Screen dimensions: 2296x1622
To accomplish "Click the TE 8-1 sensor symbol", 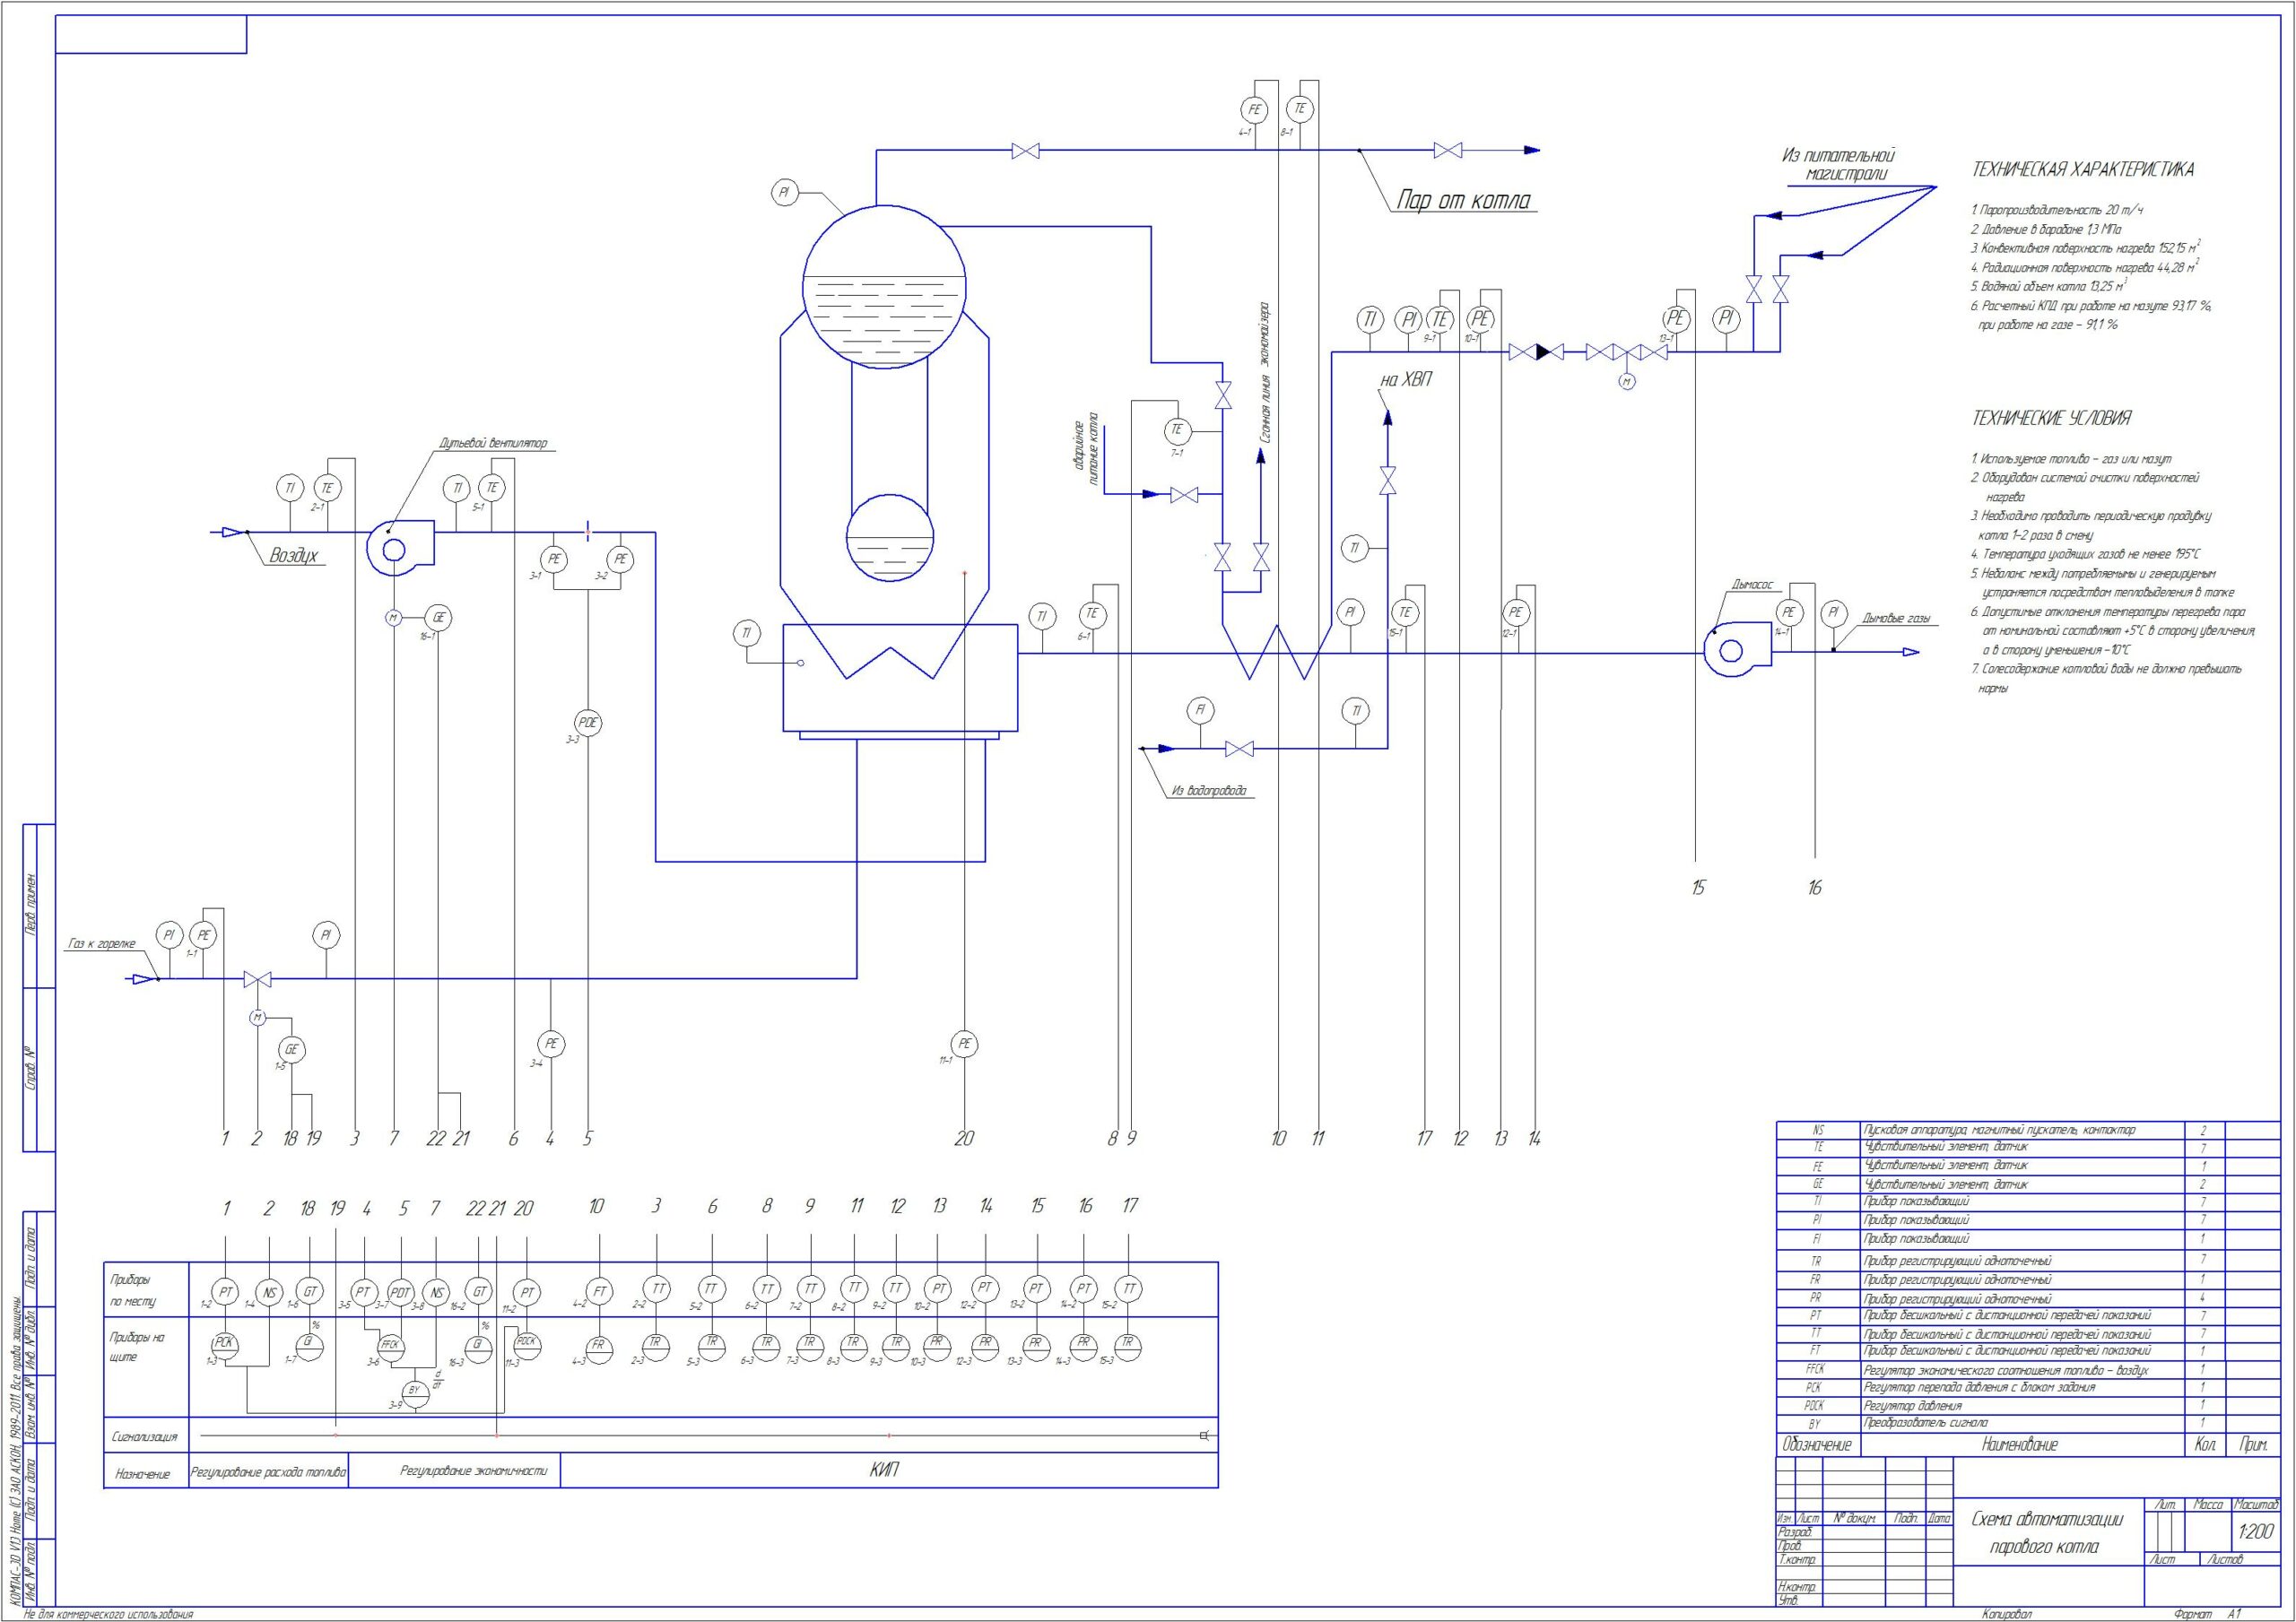I will coord(1300,109).
